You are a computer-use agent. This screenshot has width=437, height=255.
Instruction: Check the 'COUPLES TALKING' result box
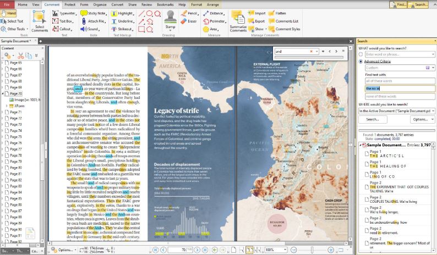(x=367, y=199)
